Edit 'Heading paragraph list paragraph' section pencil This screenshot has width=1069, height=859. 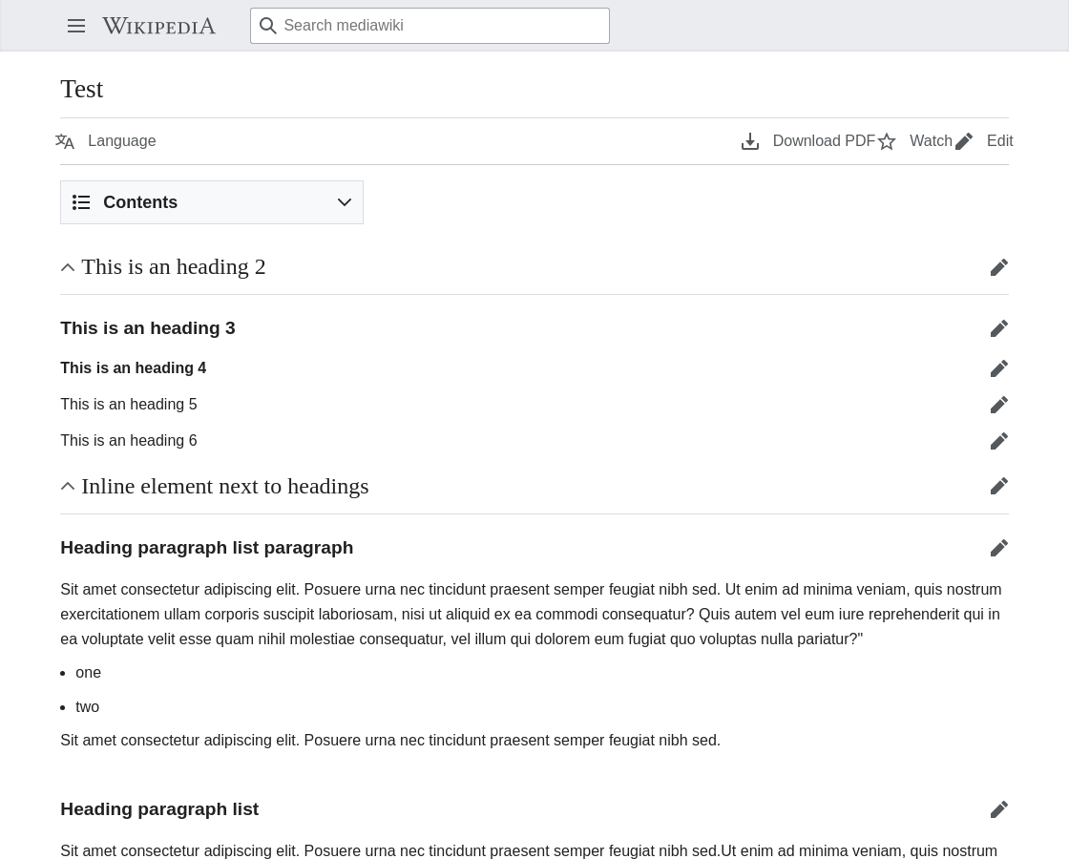tap(998, 548)
